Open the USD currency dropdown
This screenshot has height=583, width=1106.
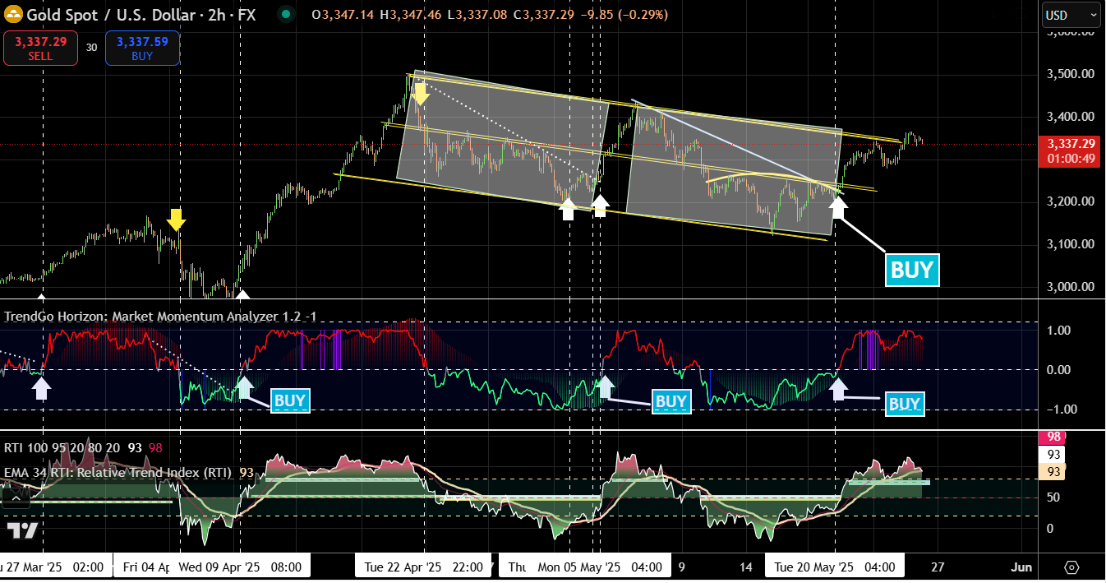[1070, 15]
